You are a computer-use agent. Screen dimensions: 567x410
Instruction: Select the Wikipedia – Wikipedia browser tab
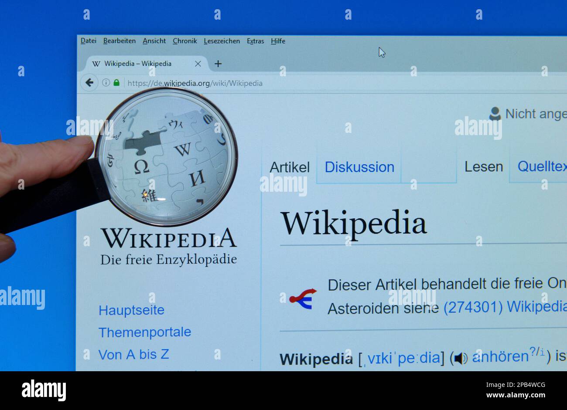pos(146,64)
